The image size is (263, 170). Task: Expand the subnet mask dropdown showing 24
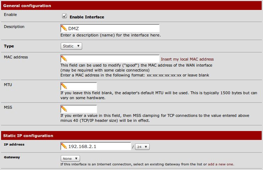click(142, 147)
